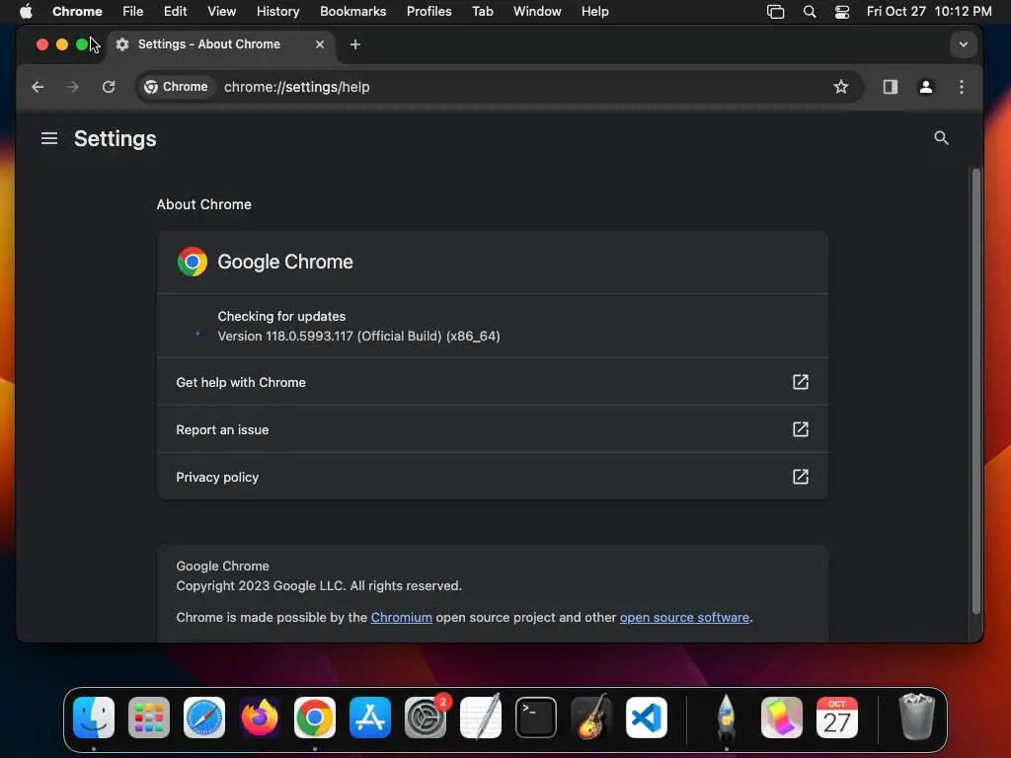
Task: Click the Chrome icon in the dock
Action: [x=315, y=718]
